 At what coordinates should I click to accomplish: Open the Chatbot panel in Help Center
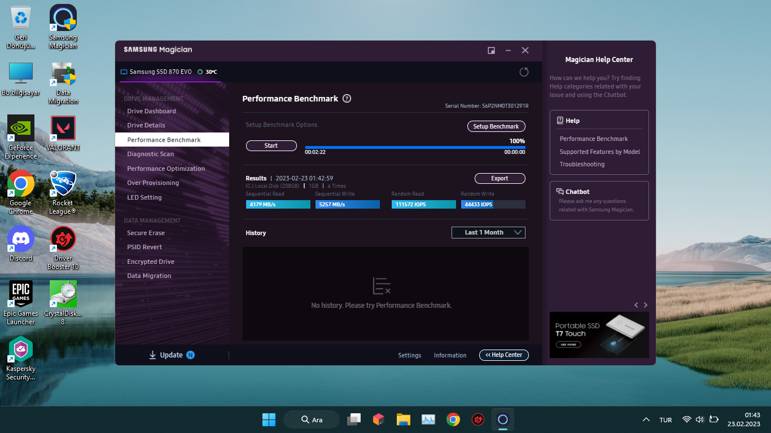[x=599, y=201]
